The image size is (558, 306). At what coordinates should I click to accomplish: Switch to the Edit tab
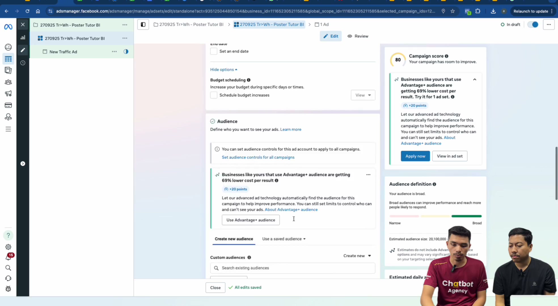pyautogui.click(x=331, y=36)
